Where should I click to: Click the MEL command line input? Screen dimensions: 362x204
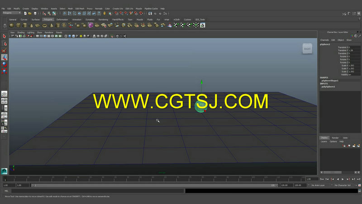click(x=97, y=191)
